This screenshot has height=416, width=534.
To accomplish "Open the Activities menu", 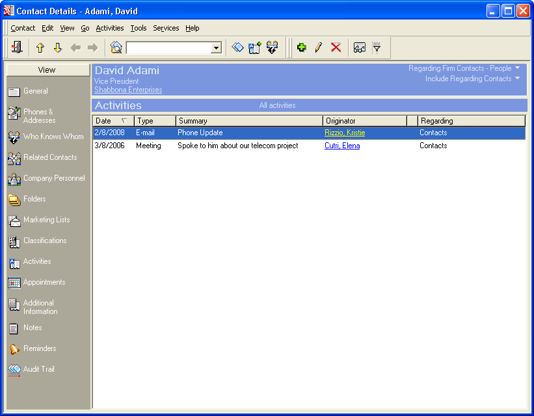I will click(x=109, y=28).
